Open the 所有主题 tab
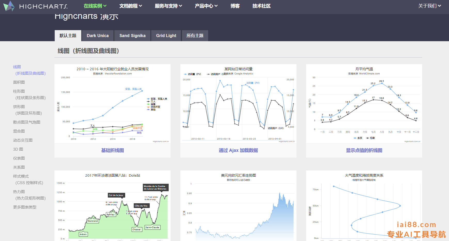This screenshot has height=241, width=449. coord(195,36)
